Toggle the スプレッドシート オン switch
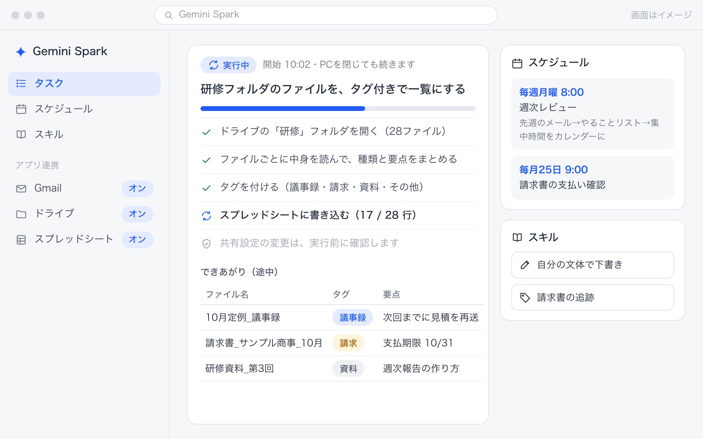703x439 pixels. (x=137, y=239)
